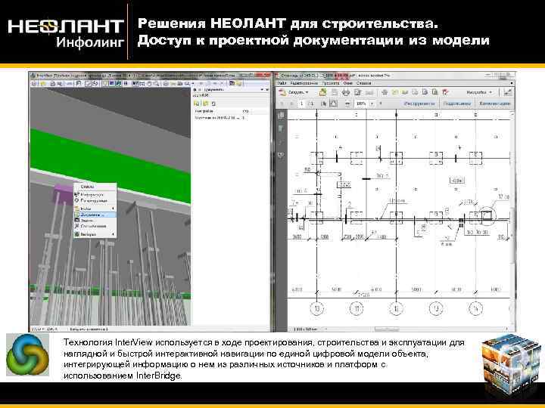Screen dimensions: 545x408
Task: Click the page number field in Acrobat
Action: click(302, 104)
